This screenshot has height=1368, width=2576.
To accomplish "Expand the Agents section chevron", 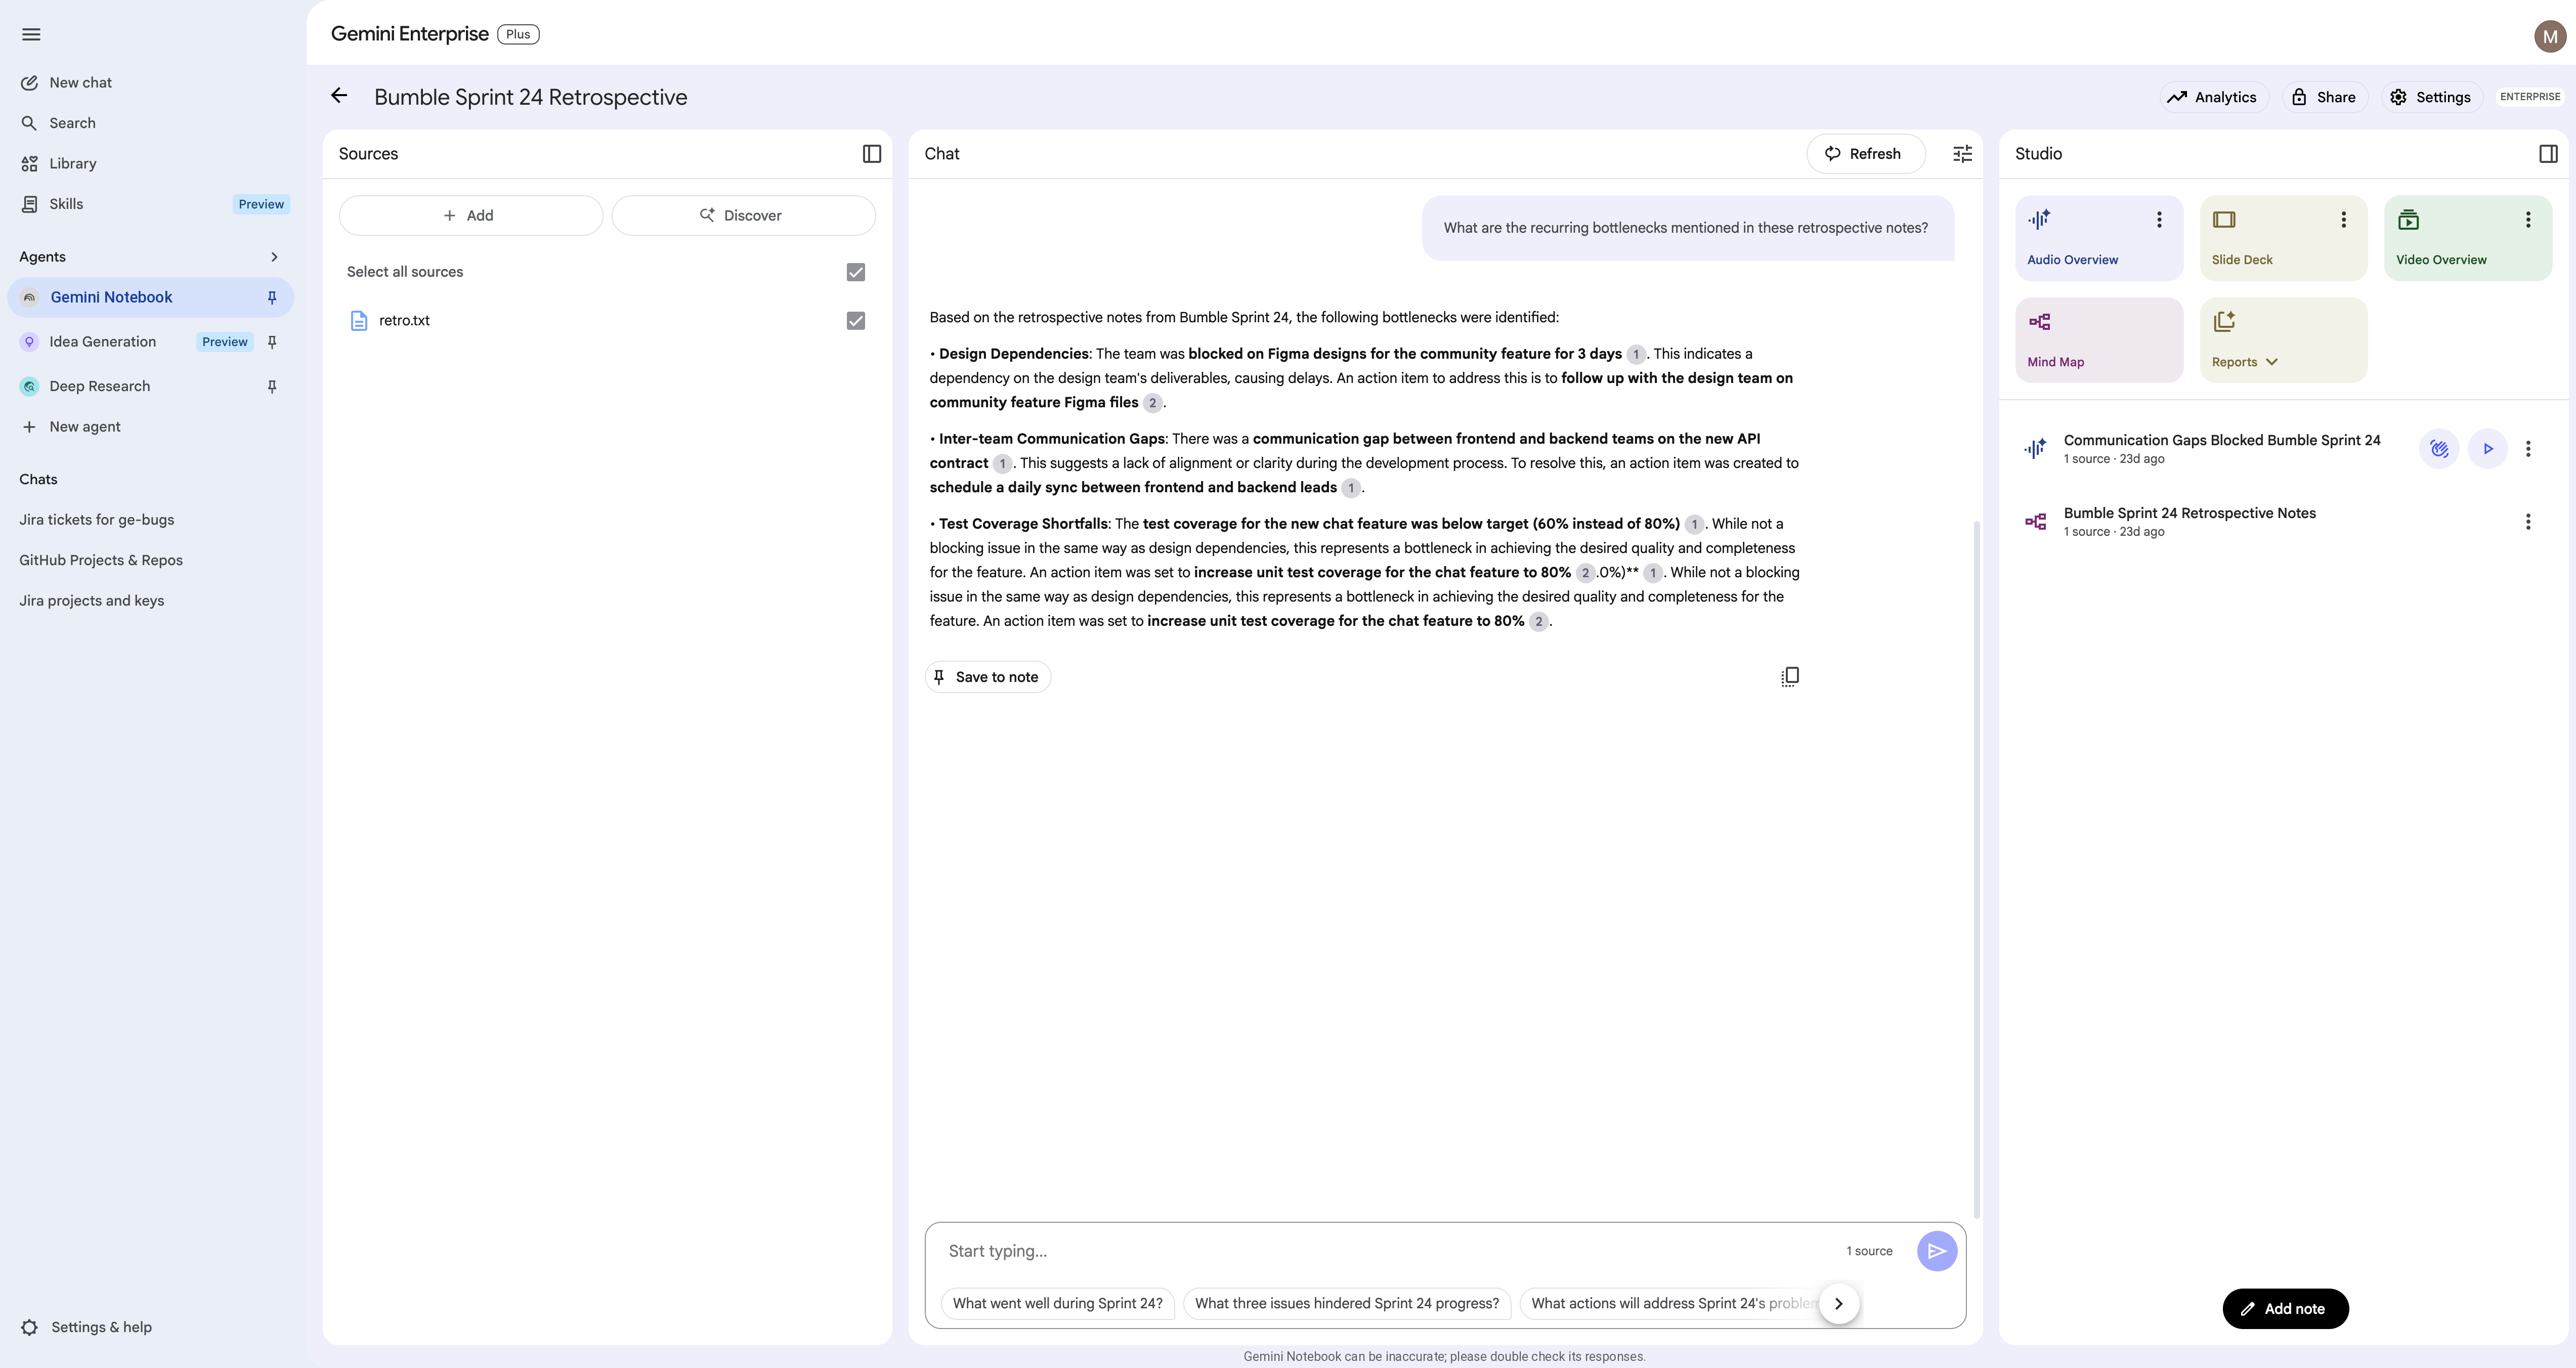I will click(x=274, y=257).
